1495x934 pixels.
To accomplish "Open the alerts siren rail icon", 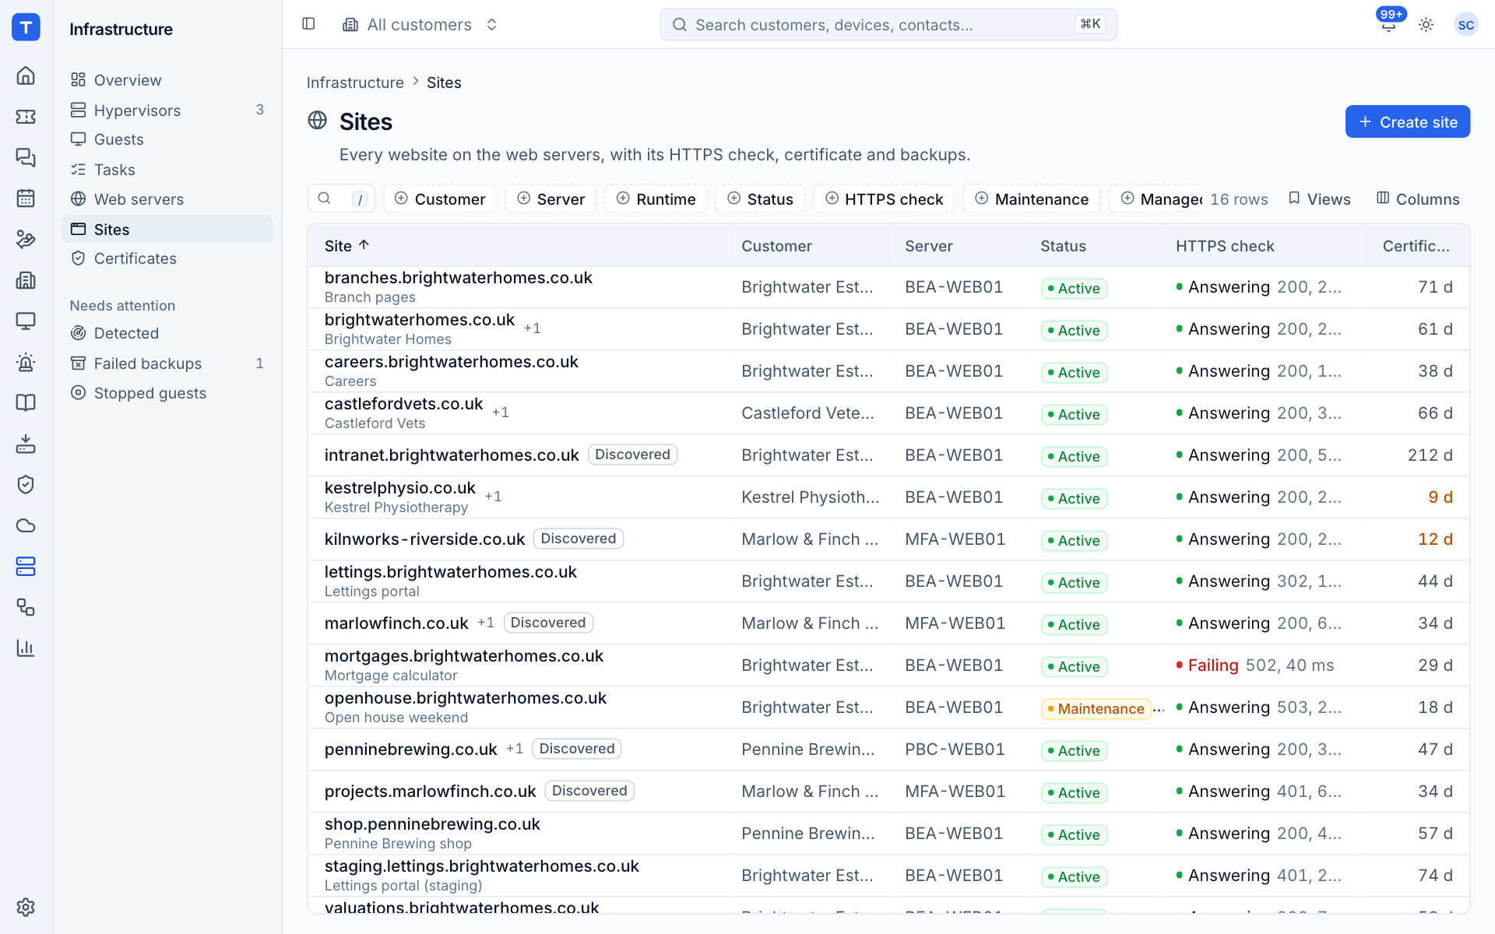I will (x=26, y=362).
